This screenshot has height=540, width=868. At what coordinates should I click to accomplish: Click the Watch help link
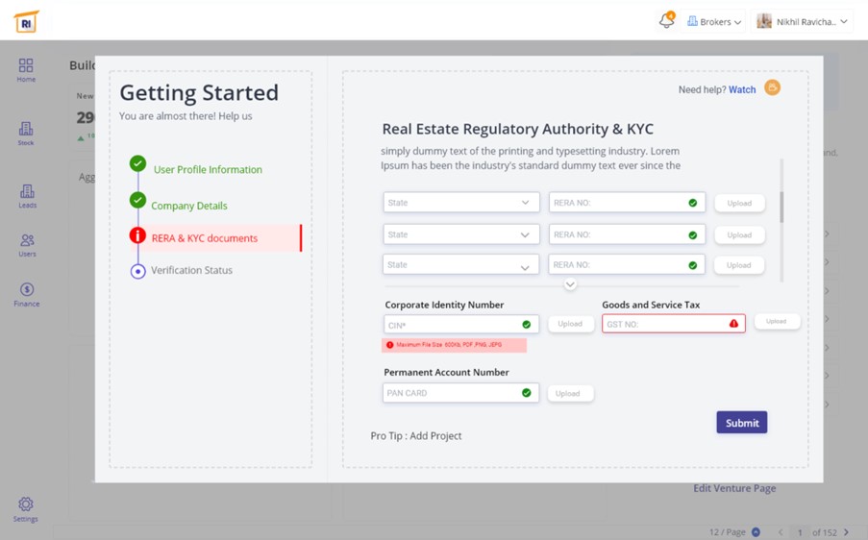(742, 89)
